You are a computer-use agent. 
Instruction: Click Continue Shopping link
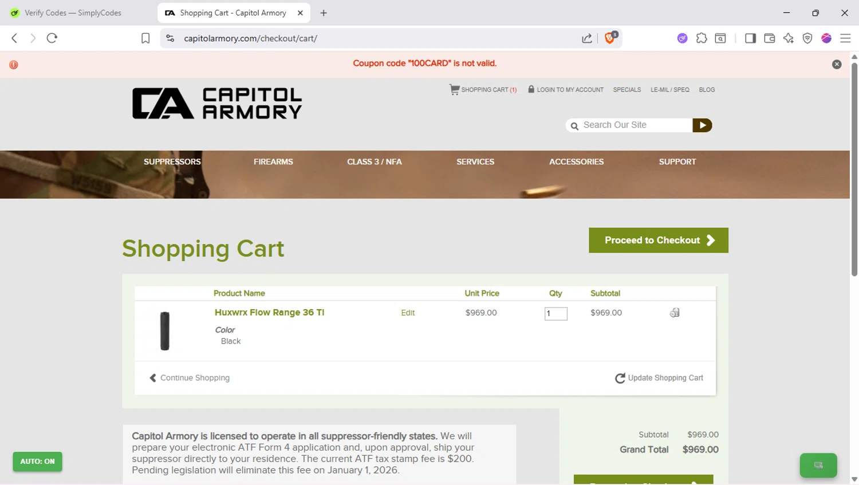(190, 378)
